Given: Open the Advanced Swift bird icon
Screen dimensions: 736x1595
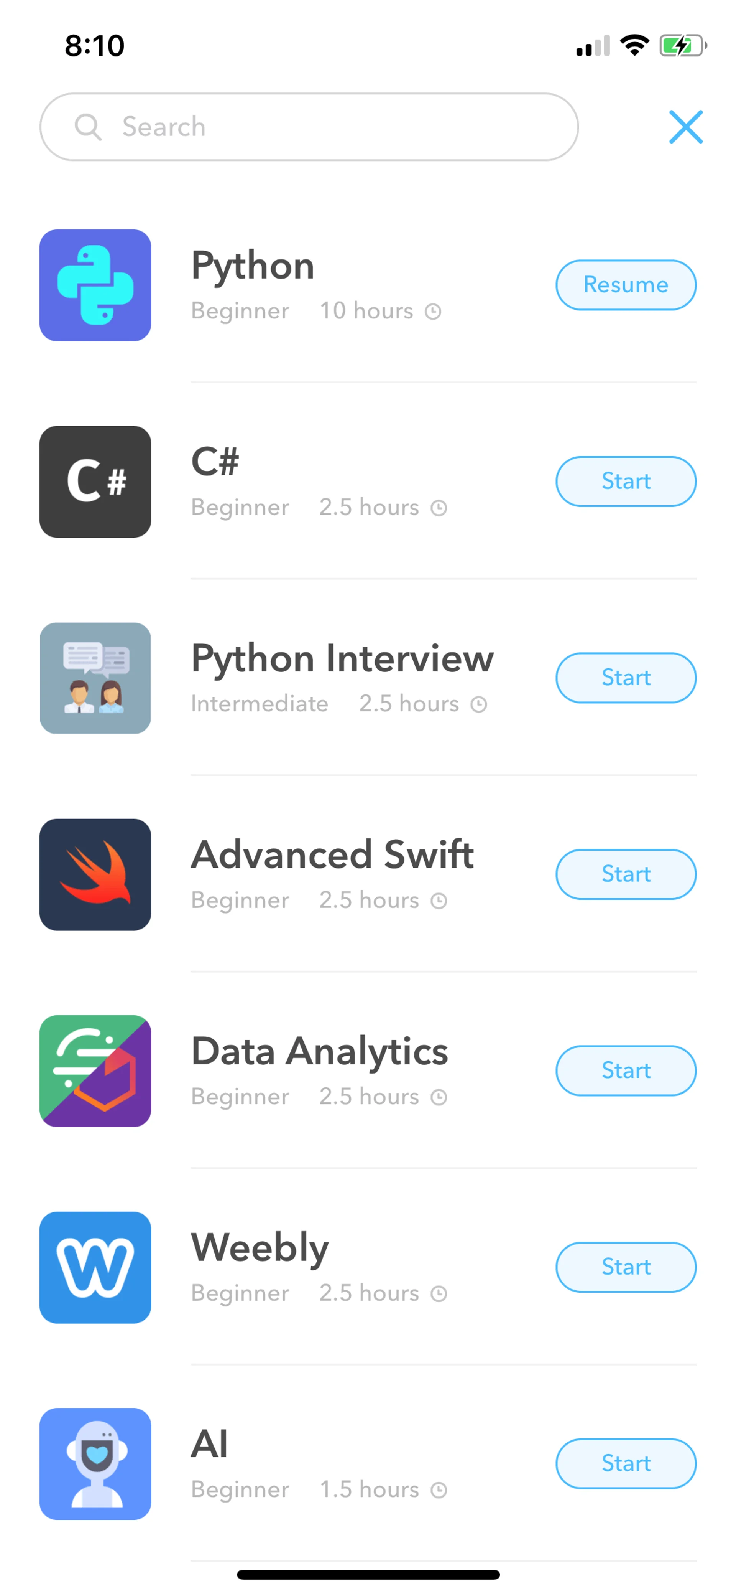Looking at the screenshot, I should click(95, 874).
